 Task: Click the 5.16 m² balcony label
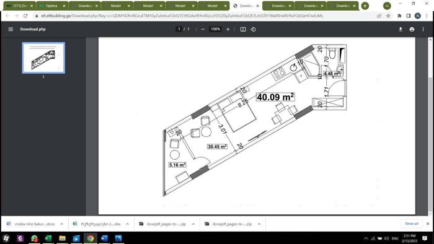177,165
